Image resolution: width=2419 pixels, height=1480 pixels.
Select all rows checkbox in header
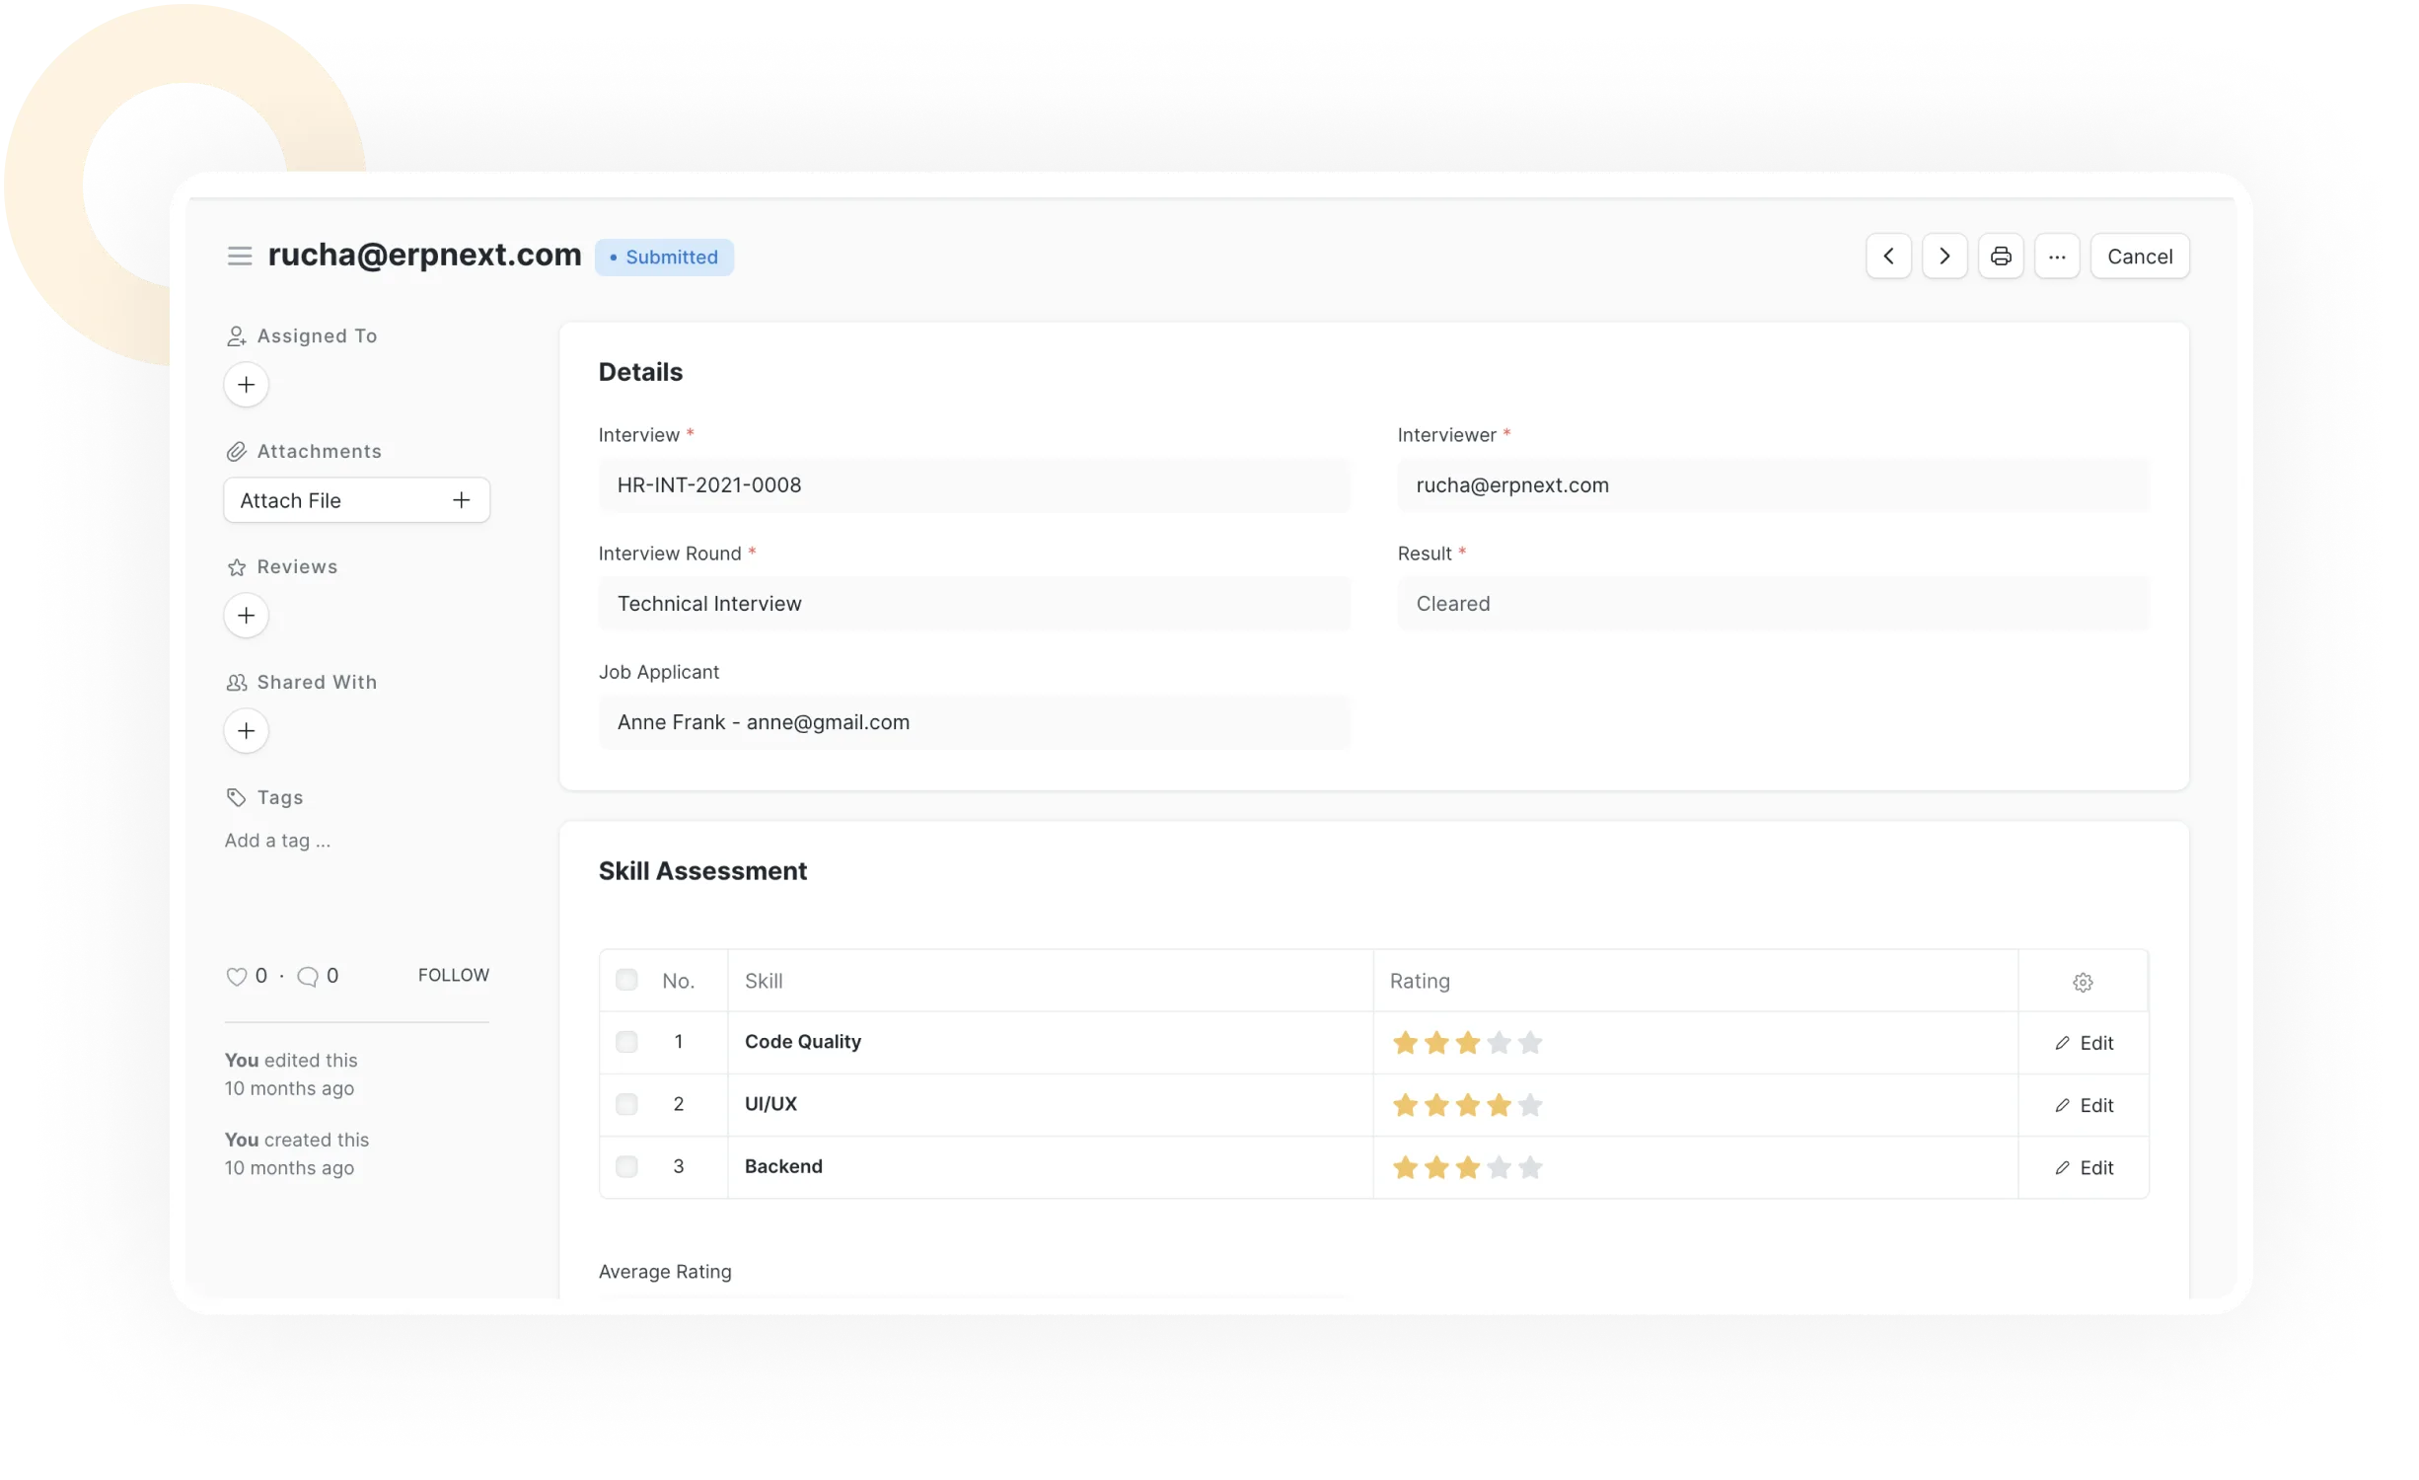626,980
